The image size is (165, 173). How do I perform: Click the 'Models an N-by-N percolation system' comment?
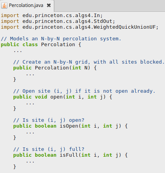pos(61,39)
